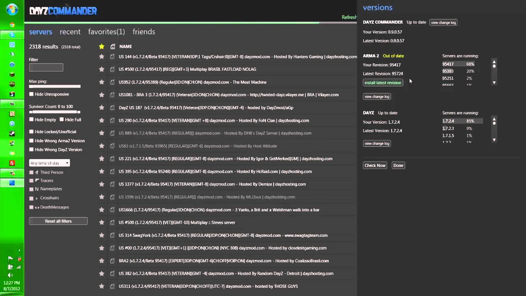View ARMA 2 change log

pyautogui.click(x=377, y=97)
